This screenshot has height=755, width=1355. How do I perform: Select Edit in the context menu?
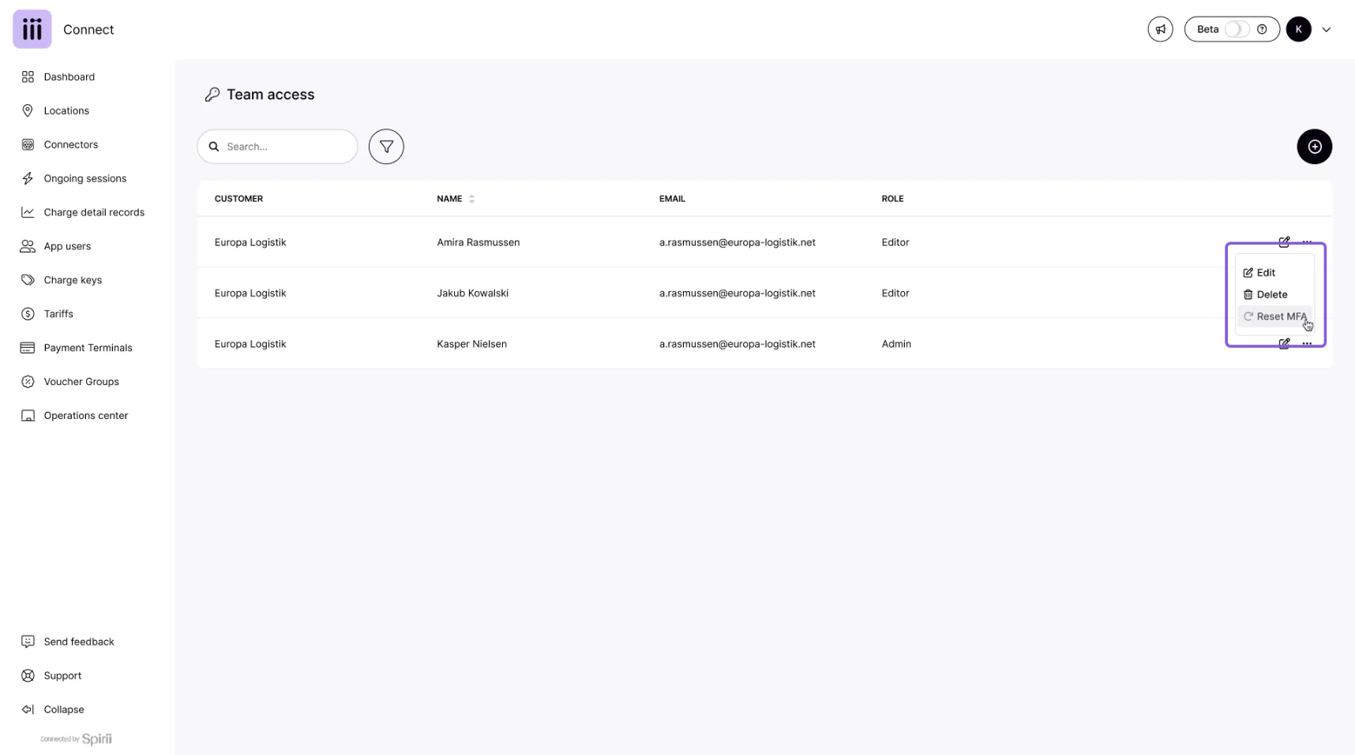1265,272
